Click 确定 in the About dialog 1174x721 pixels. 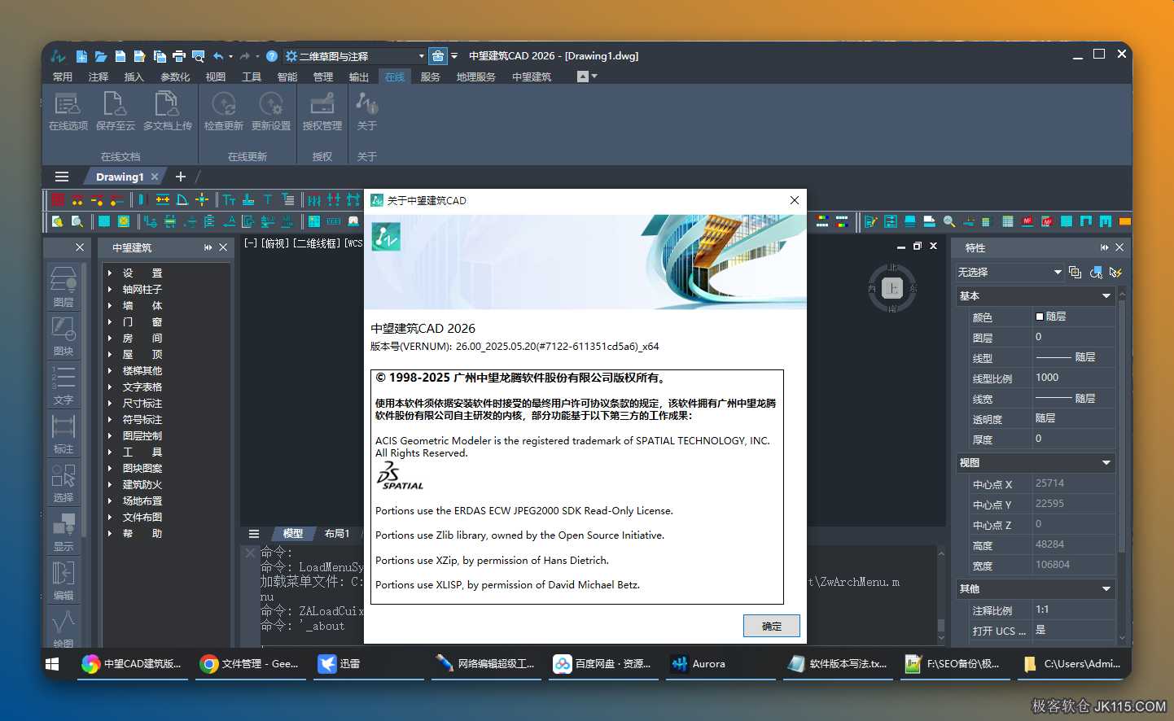point(772,626)
